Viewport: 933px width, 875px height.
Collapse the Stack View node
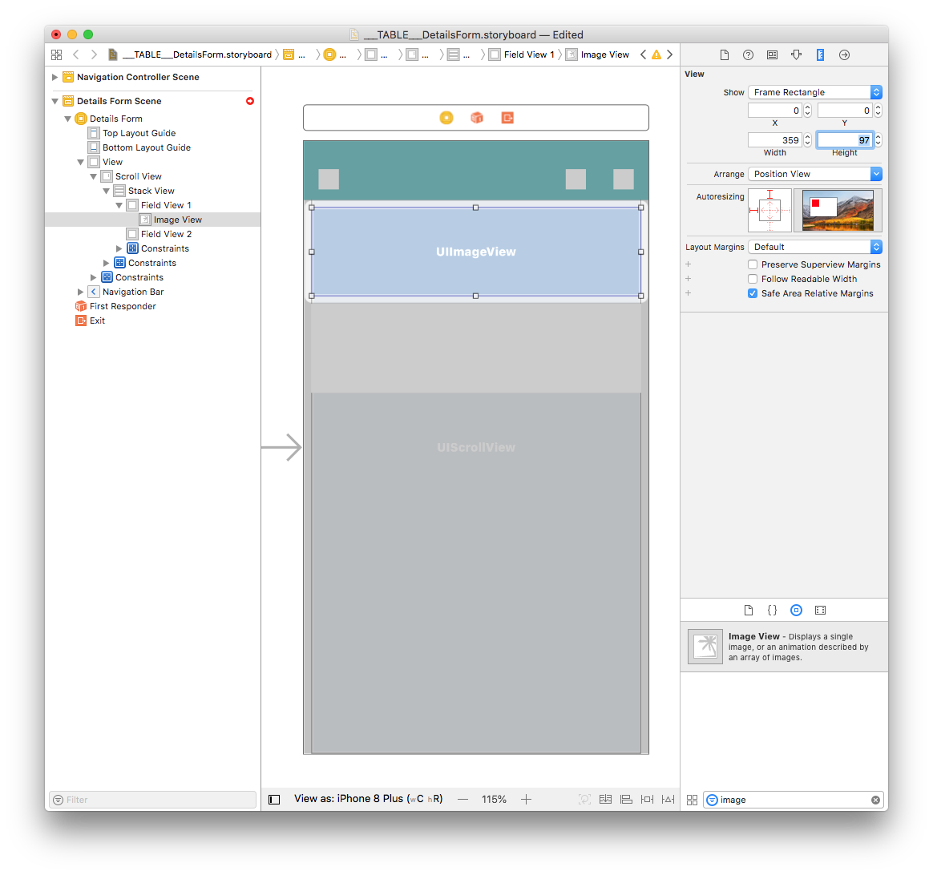coord(106,191)
